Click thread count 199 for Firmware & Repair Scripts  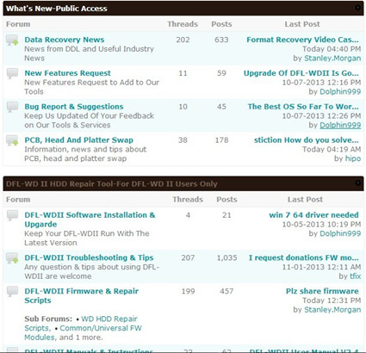[188, 291]
